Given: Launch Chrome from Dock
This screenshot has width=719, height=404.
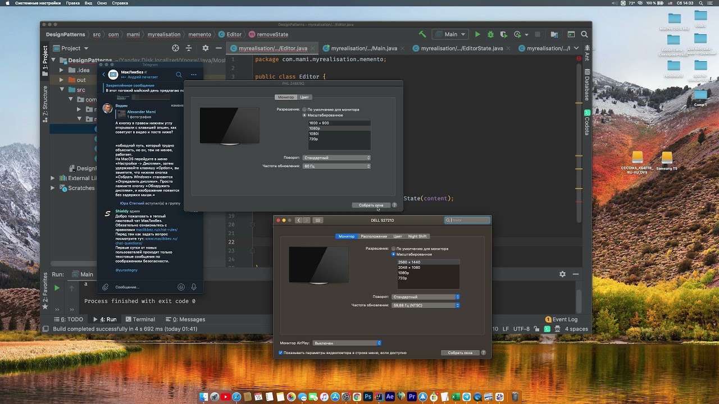Looking at the screenshot, I should [357, 397].
